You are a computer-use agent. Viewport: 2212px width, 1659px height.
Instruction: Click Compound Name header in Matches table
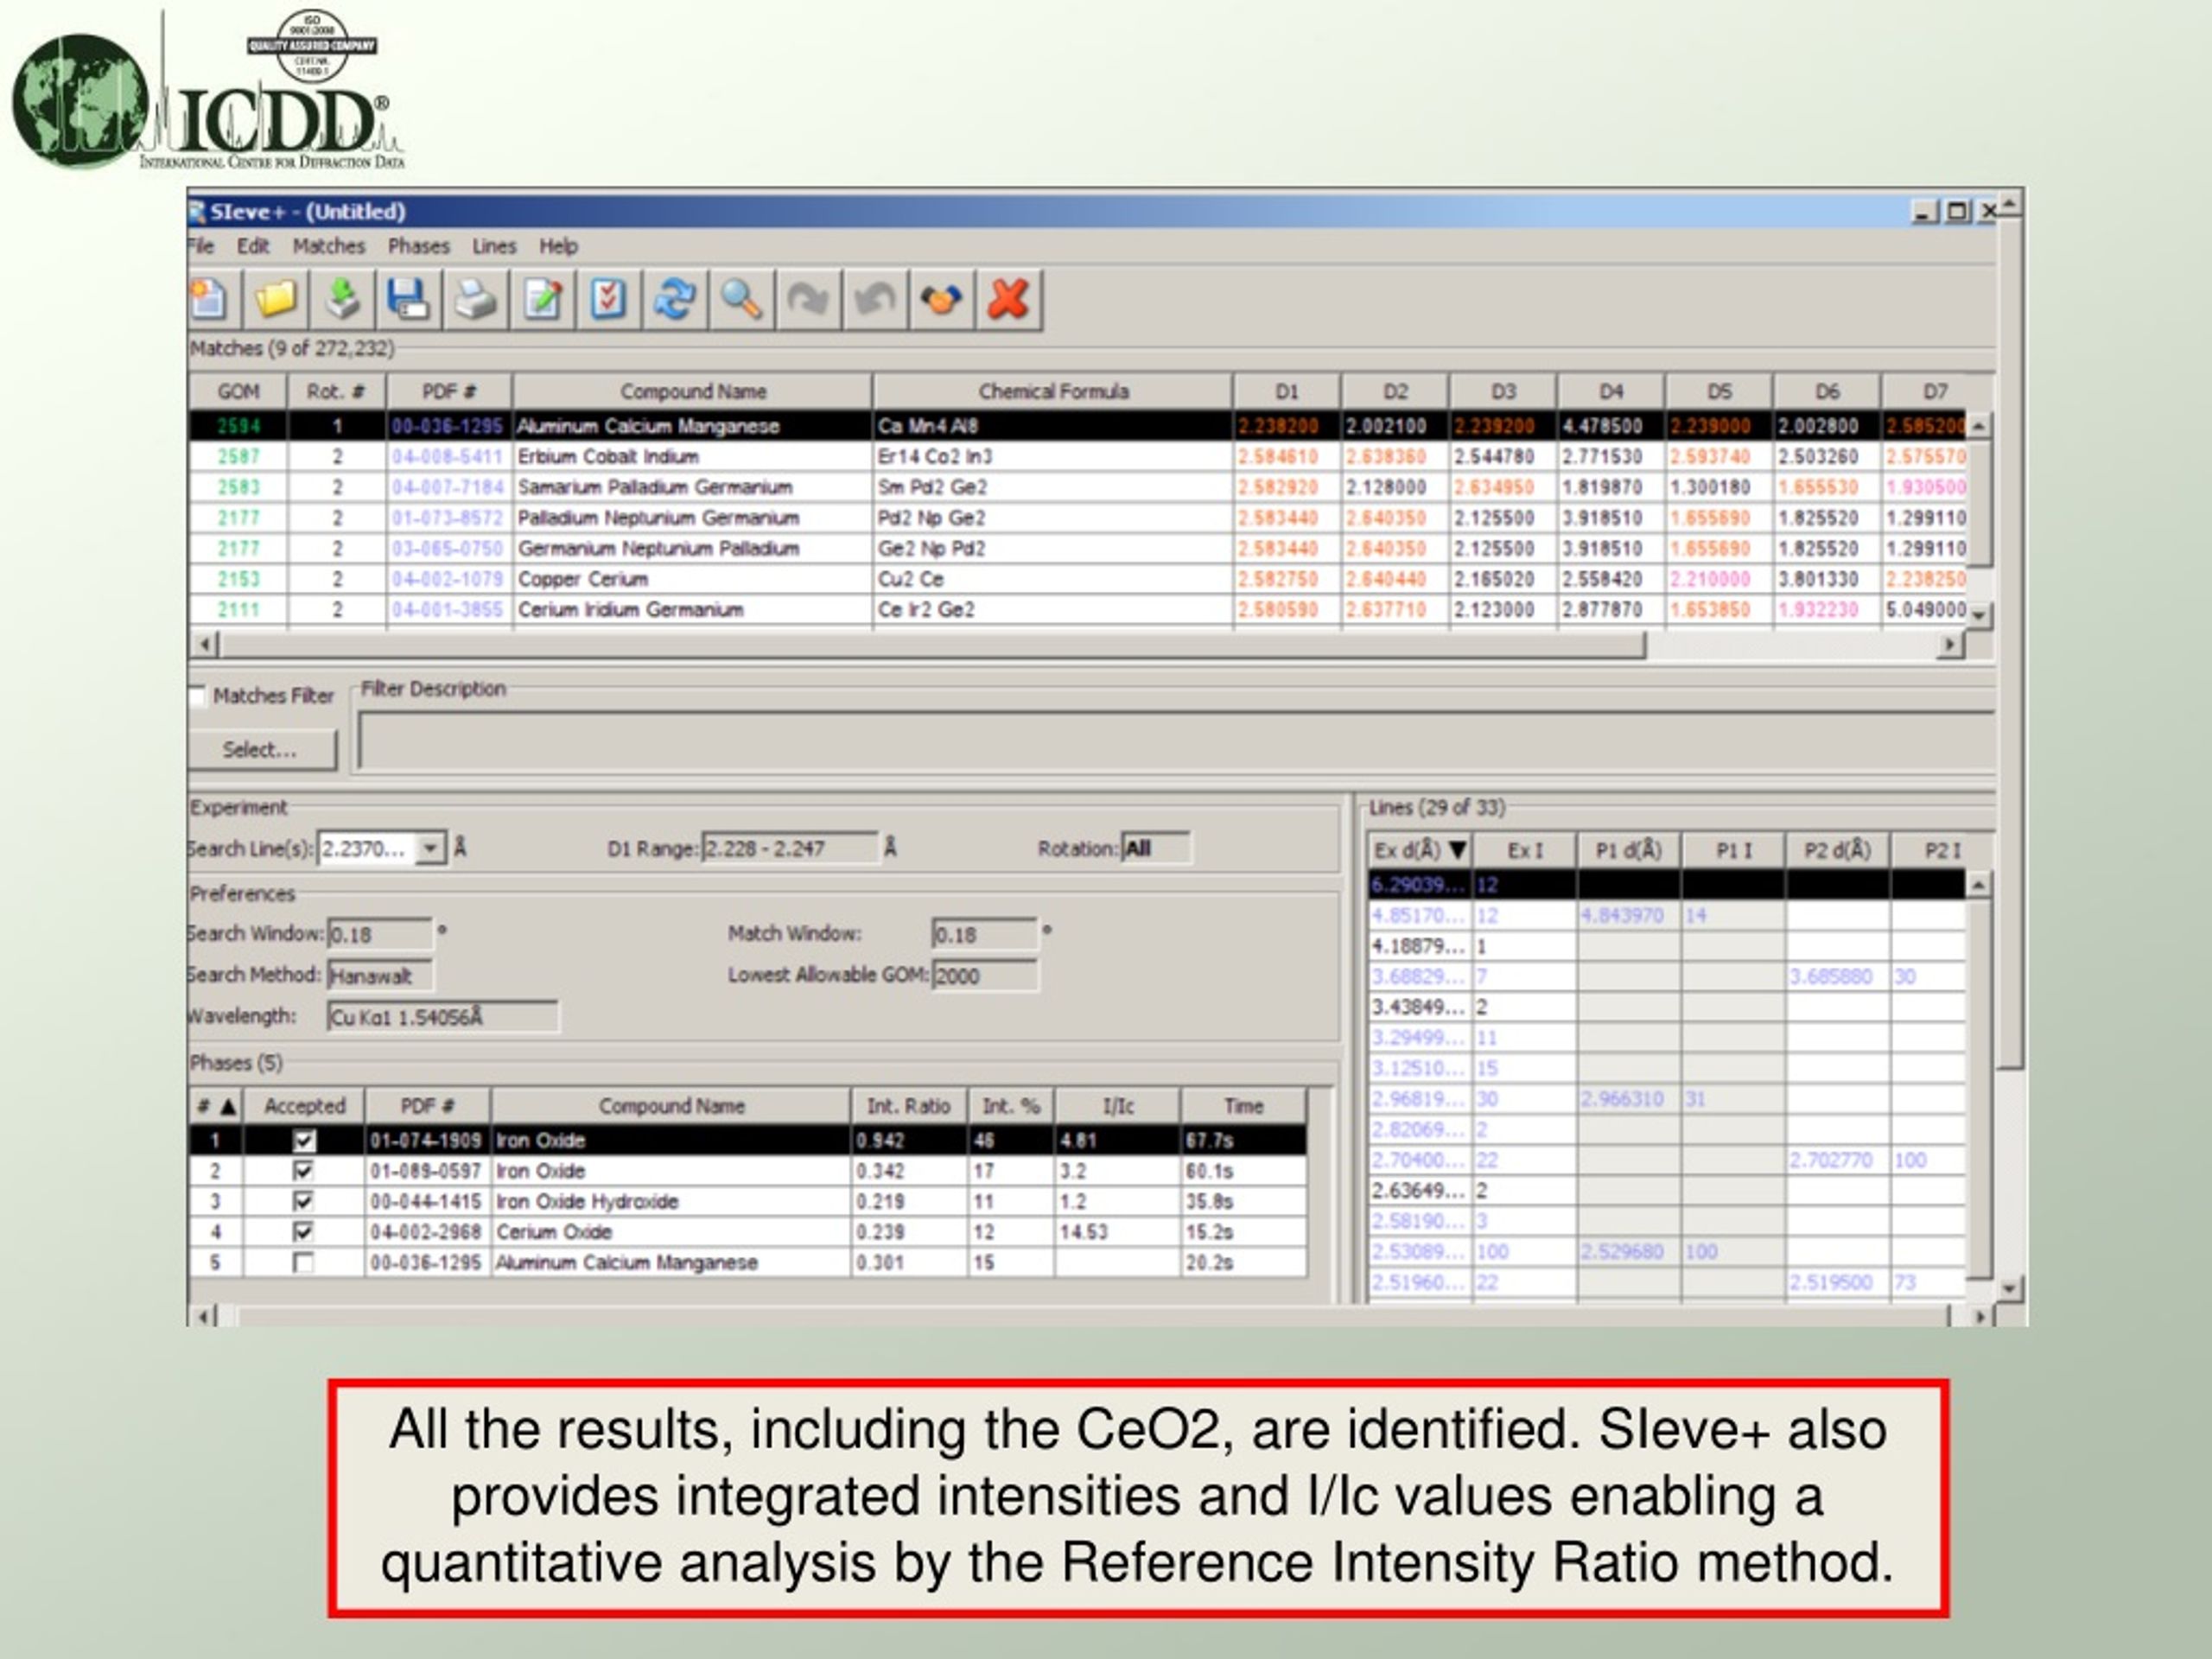[x=692, y=392]
